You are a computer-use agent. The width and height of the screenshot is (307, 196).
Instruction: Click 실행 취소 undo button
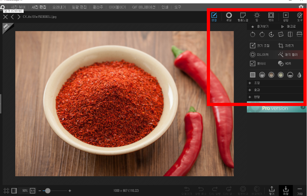click(x=200, y=191)
